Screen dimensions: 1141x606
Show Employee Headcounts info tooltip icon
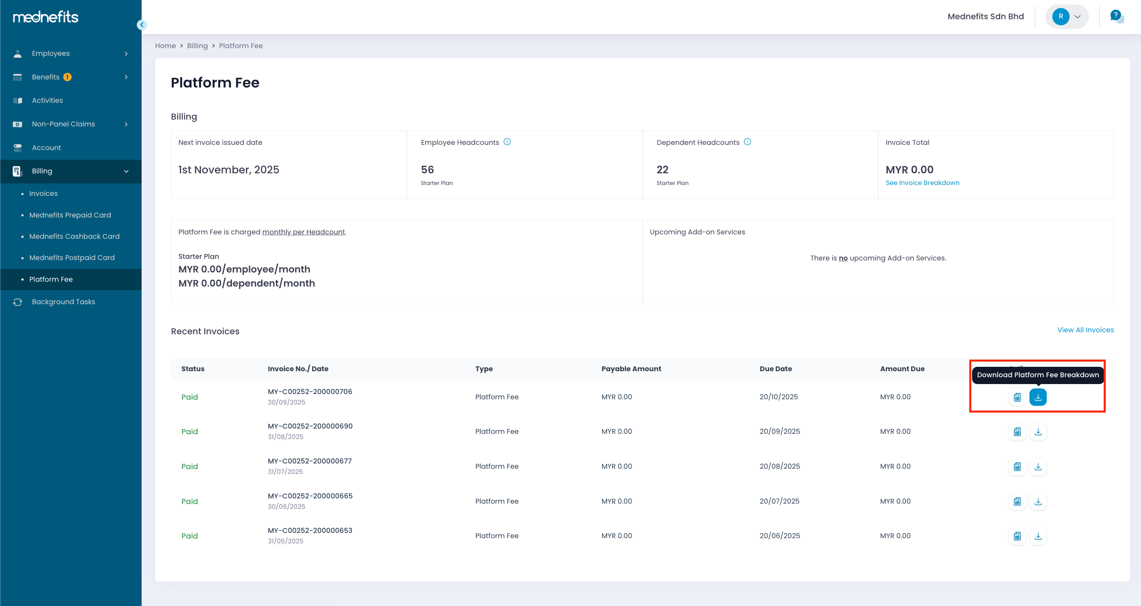click(x=507, y=142)
